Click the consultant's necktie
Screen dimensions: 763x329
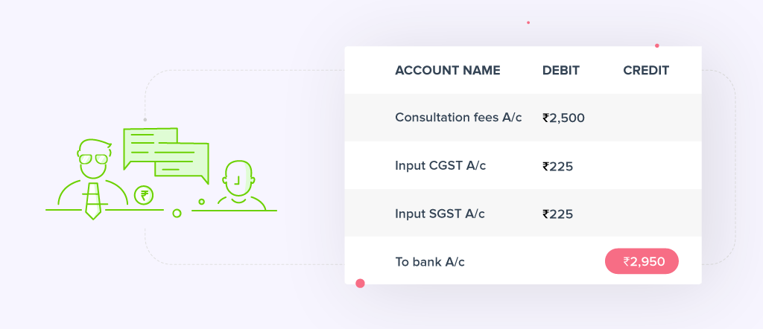click(92, 200)
